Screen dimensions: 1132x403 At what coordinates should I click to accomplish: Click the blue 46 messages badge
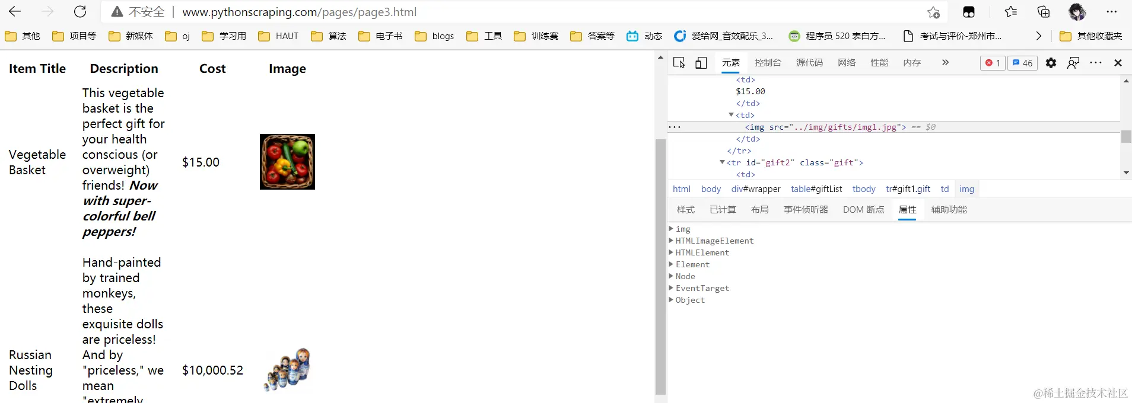pyautogui.click(x=1022, y=63)
